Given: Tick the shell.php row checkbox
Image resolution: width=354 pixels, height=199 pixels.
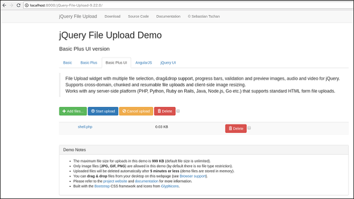Looking at the screenshot, I should [249, 127].
